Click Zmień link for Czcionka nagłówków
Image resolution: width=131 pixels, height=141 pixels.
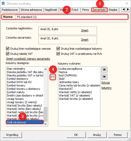pyautogui.click(x=85, y=30)
